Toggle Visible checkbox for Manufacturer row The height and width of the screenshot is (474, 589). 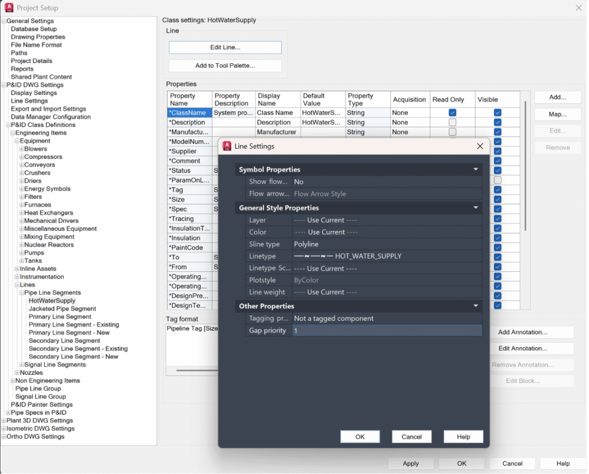(x=498, y=132)
